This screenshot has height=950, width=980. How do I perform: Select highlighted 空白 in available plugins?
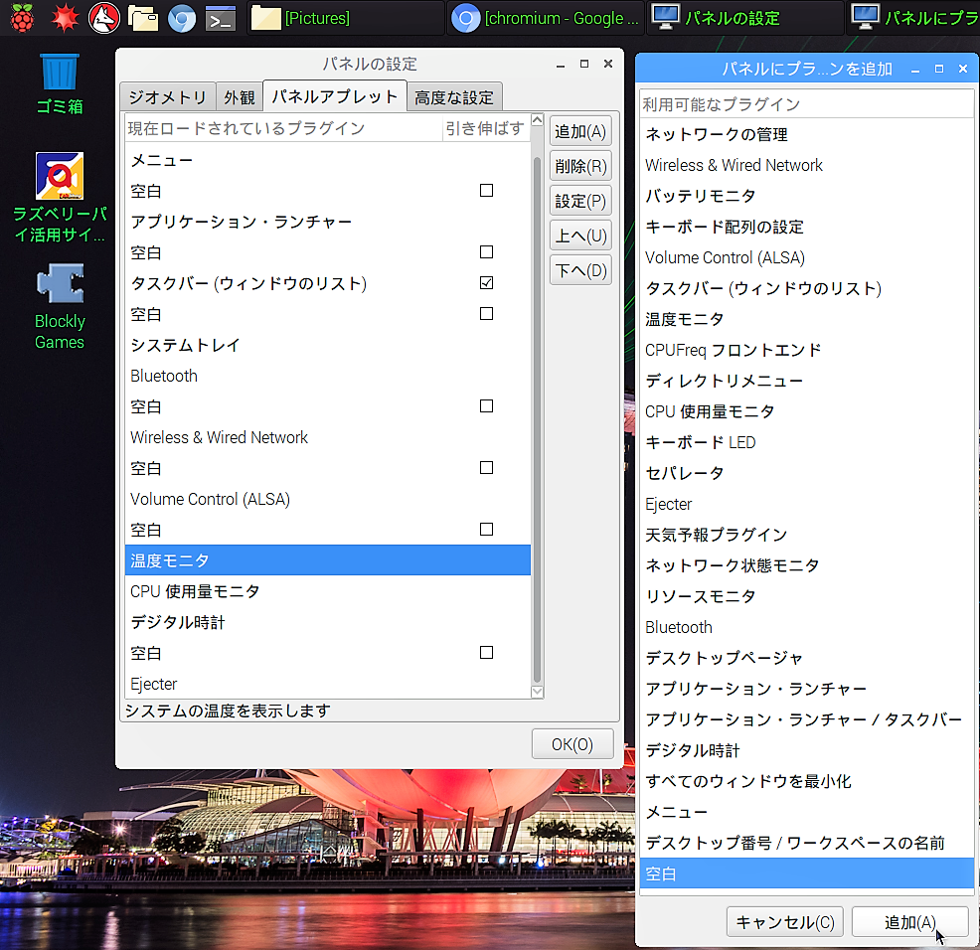[x=807, y=873]
